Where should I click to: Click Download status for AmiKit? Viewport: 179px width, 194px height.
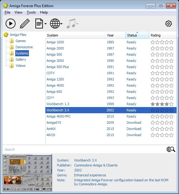coord(134,129)
